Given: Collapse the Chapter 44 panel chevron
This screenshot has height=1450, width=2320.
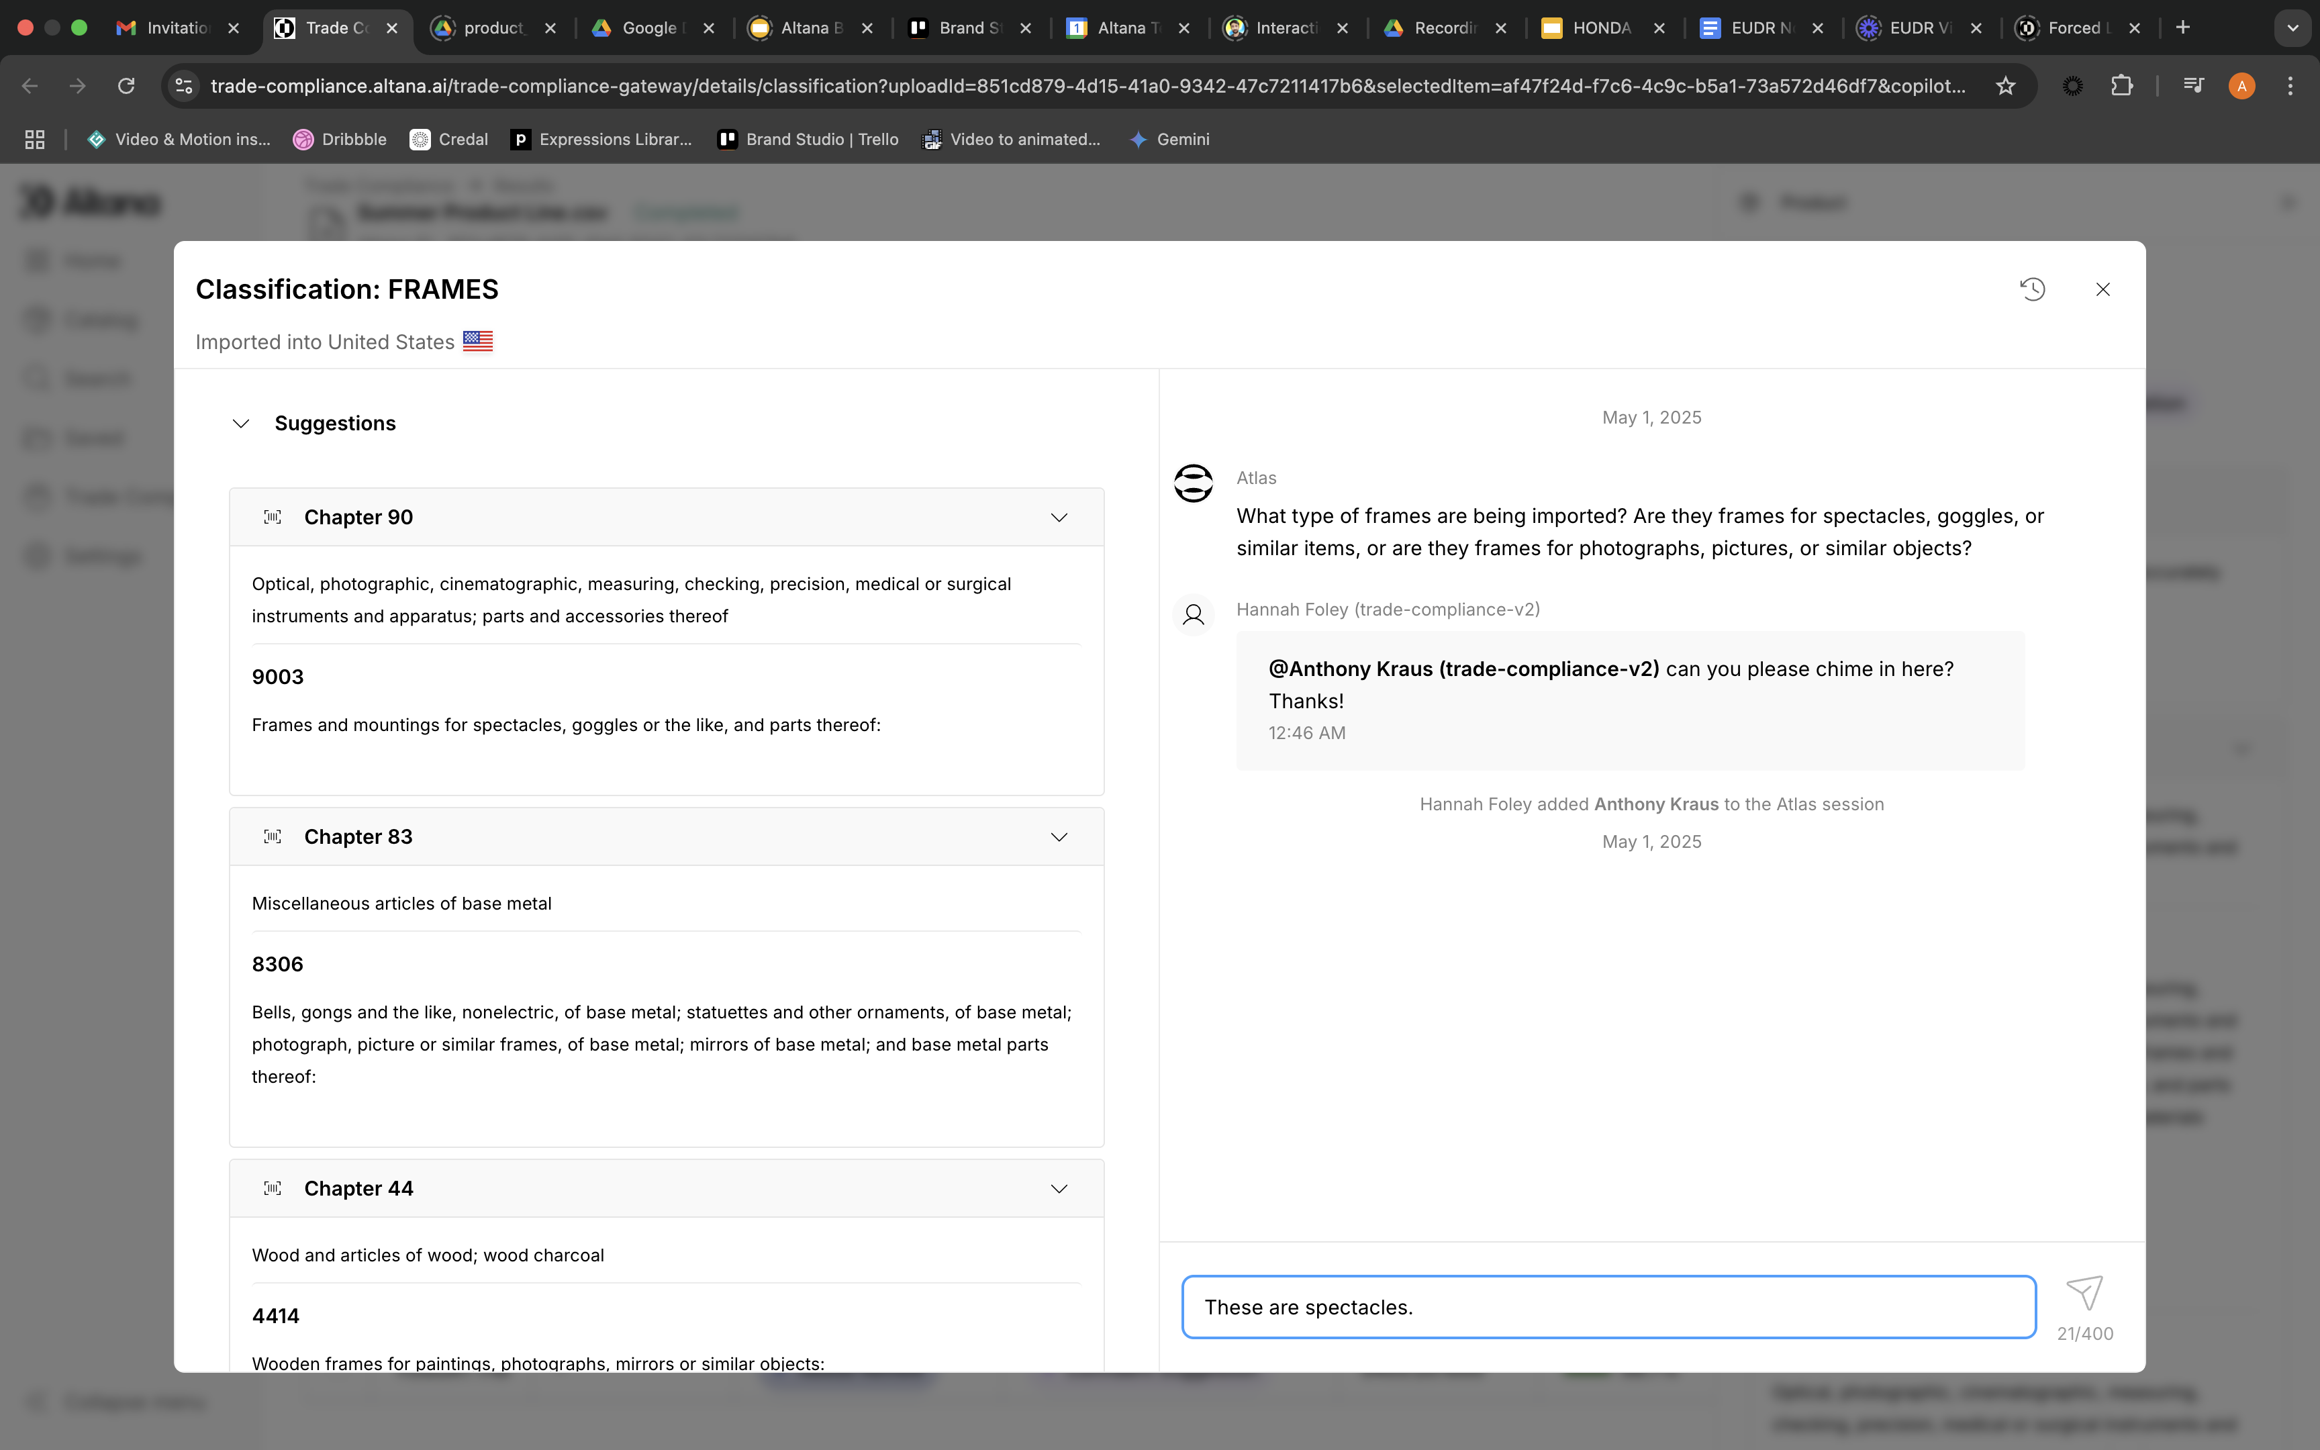Looking at the screenshot, I should pos(1059,1189).
